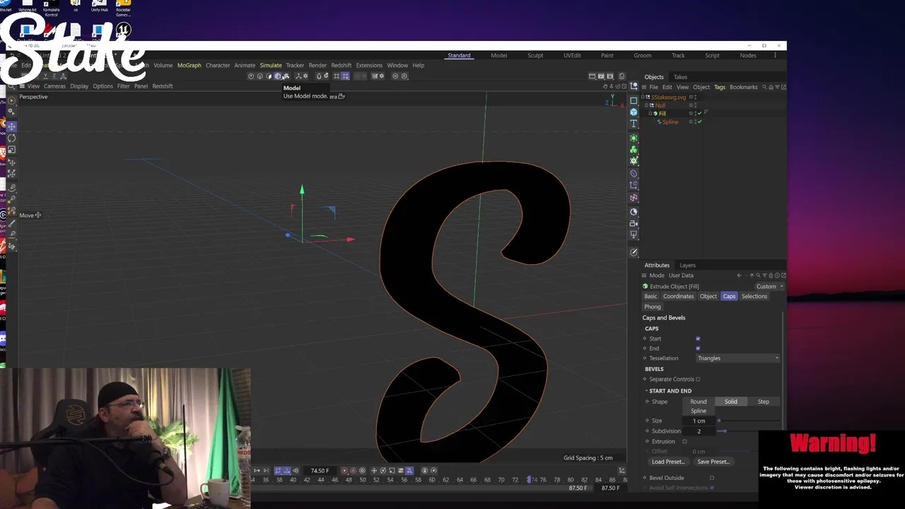Select the Cube primitive icon
Viewport: 905px width, 509px height.
click(x=633, y=112)
